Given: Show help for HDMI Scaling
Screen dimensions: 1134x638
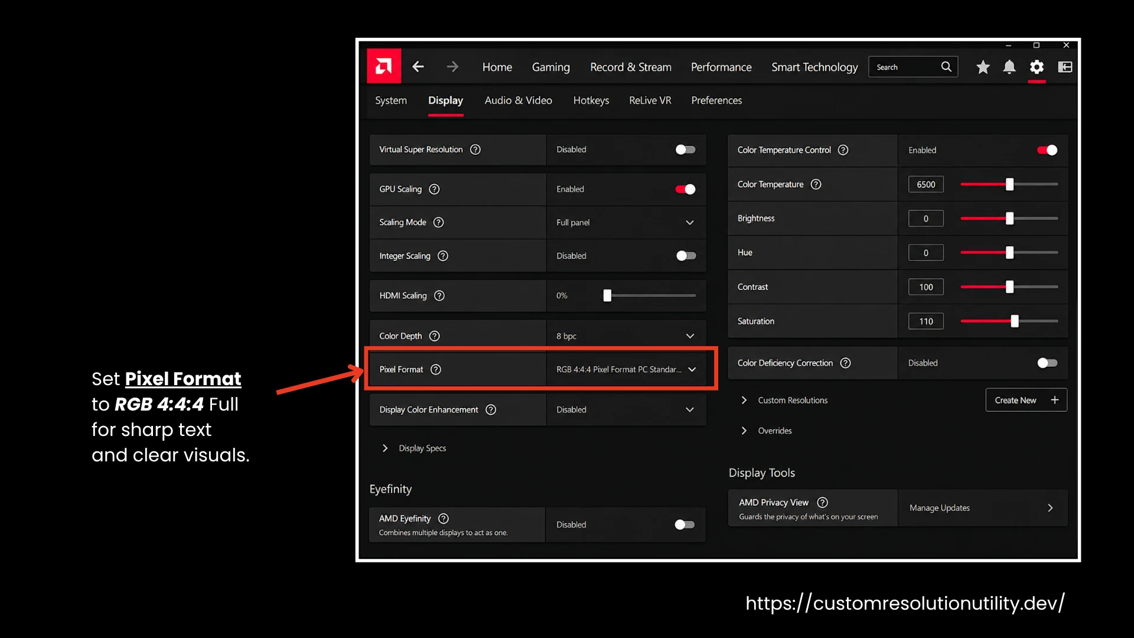Looking at the screenshot, I should tap(439, 295).
